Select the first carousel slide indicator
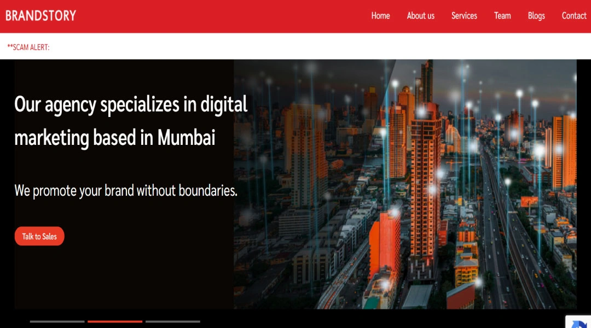 pos(57,321)
